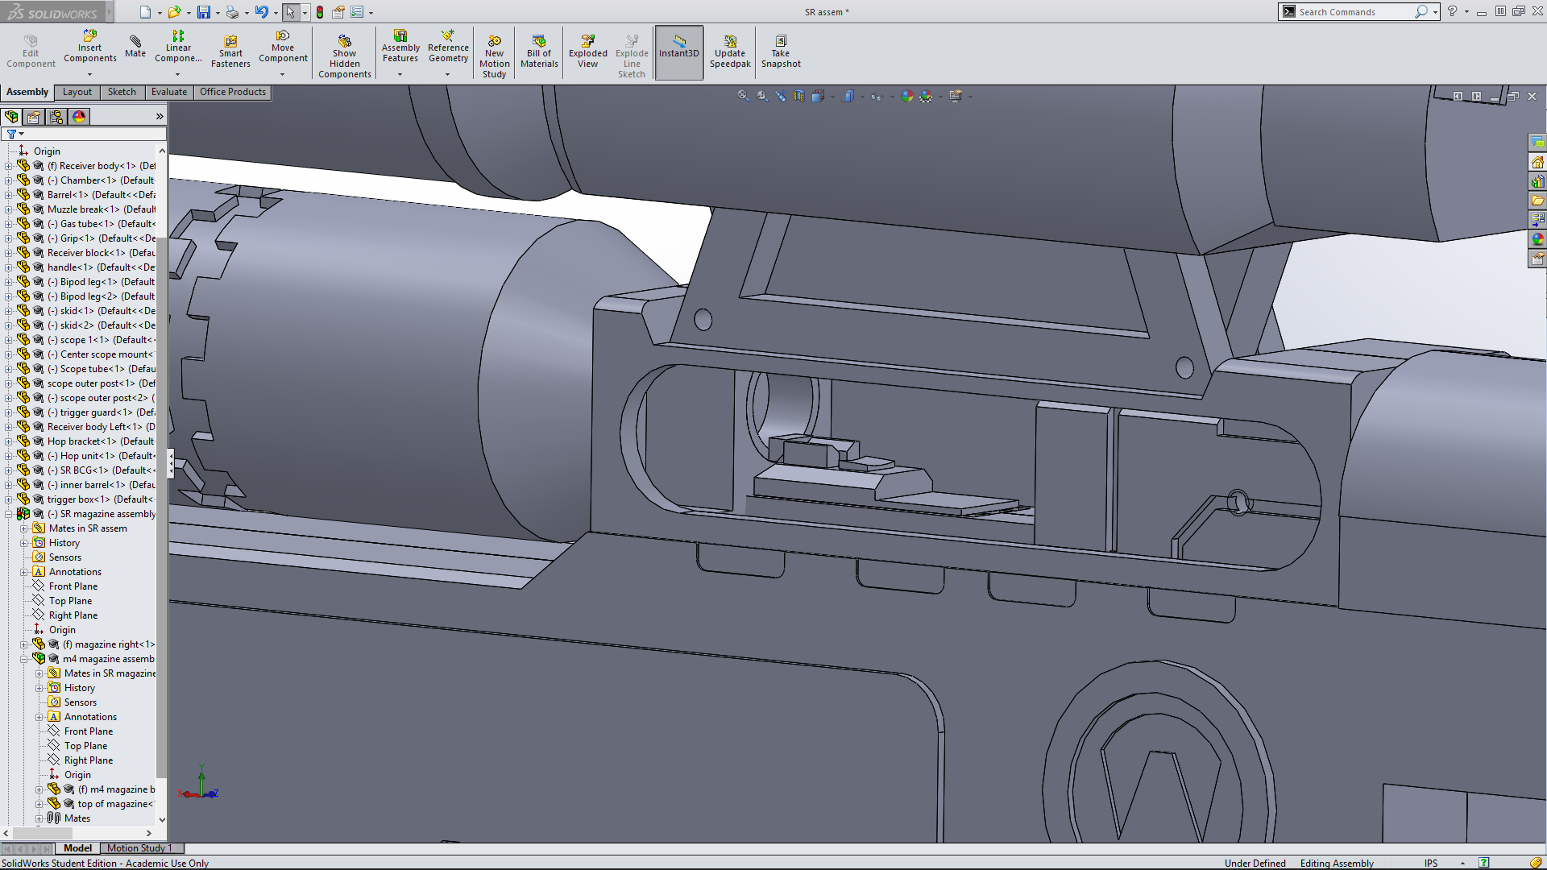Open Design Library task pane
The height and width of the screenshot is (870, 1547).
pos(1537,181)
